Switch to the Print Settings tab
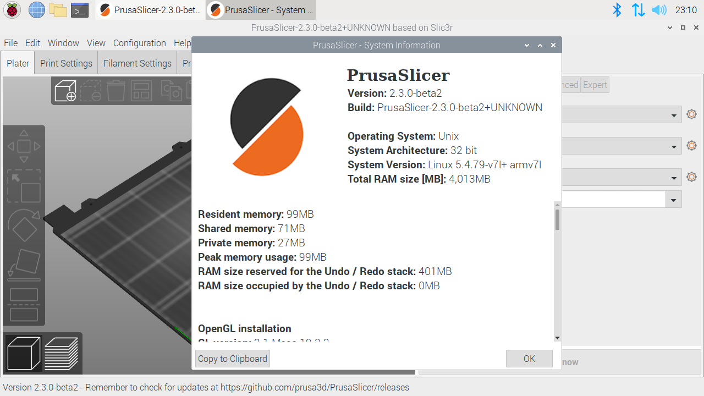Image resolution: width=704 pixels, height=396 pixels. pyautogui.click(x=66, y=63)
